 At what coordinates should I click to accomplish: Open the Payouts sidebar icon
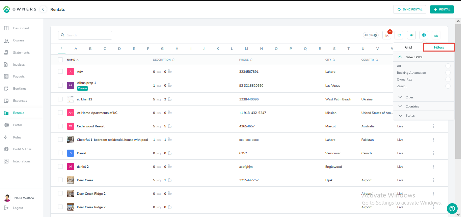click(x=6, y=76)
